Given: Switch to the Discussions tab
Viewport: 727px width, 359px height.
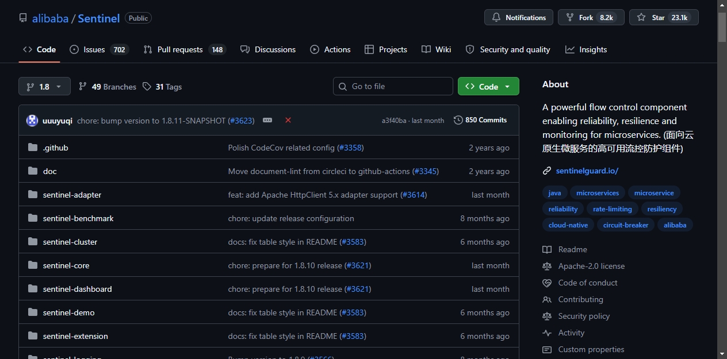Looking at the screenshot, I should 268,49.
